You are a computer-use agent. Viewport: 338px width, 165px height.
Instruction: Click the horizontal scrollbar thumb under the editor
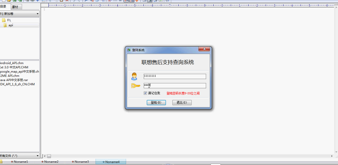coord(49,156)
